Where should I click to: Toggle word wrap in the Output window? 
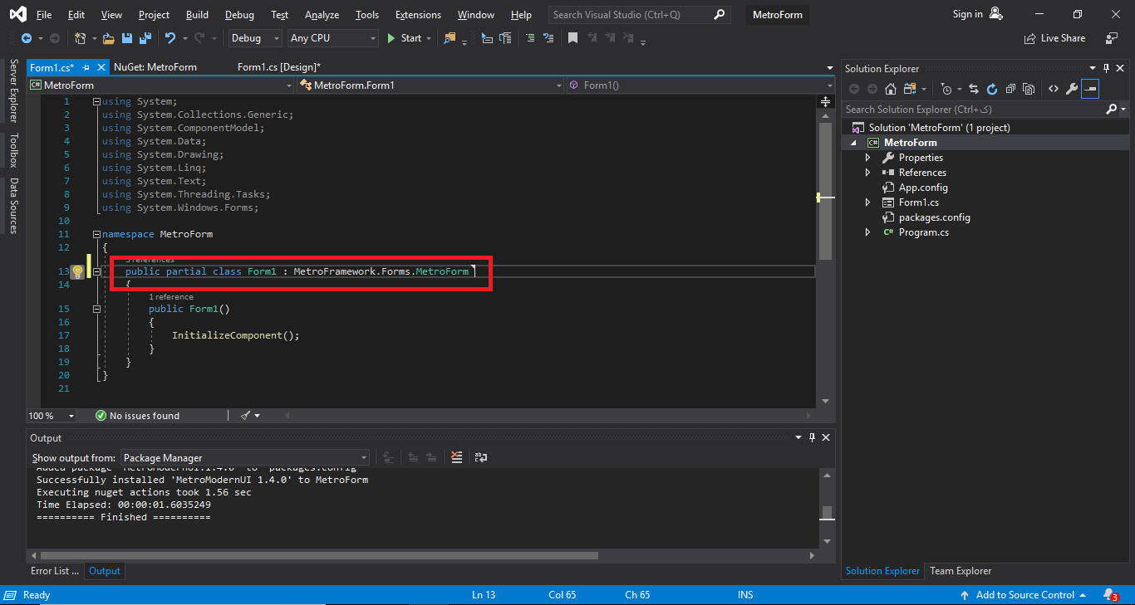pos(481,457)
